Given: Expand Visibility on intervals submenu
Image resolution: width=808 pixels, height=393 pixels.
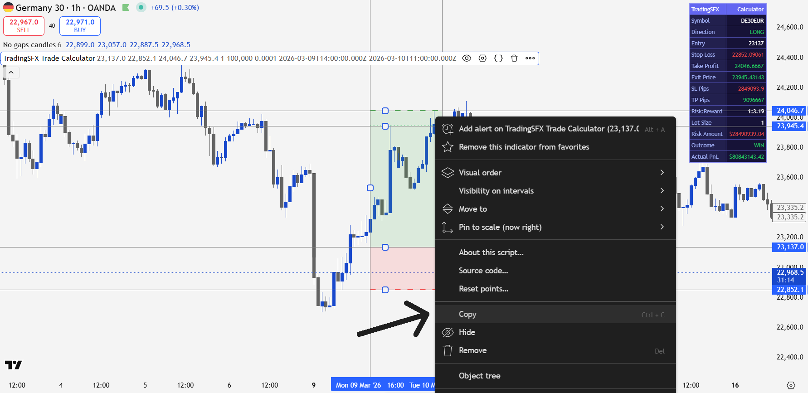Looking at the screenshot, I should point(555,191).
